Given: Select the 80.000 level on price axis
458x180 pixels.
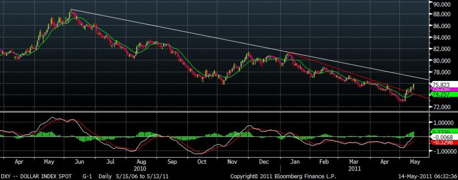Looking at the screenshot, I should (x=441, y=61).
